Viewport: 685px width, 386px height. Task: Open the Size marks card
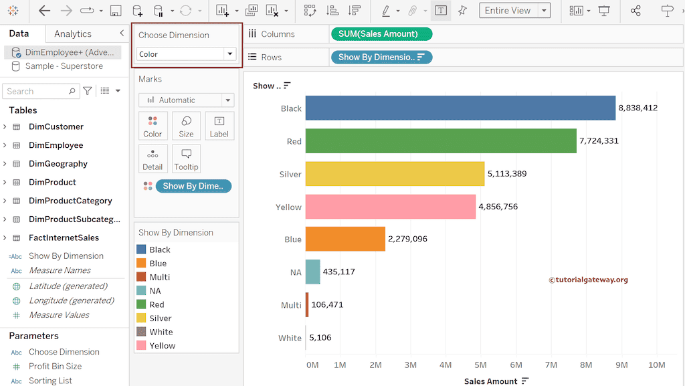click(186, 126)
